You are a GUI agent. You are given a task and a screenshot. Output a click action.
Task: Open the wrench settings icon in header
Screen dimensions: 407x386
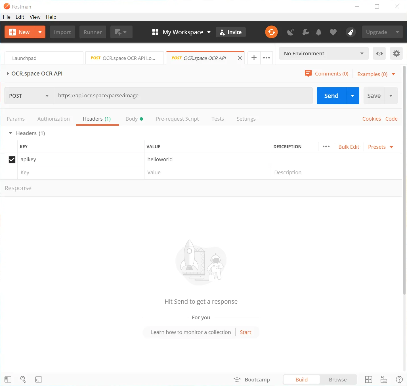pos(306,32)
